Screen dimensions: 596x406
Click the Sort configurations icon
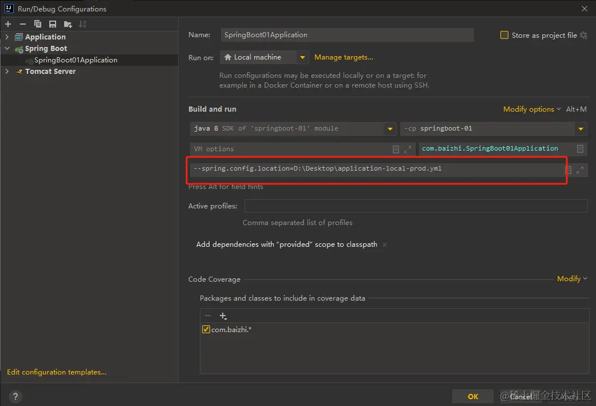click(x=82, y=24)
